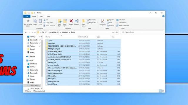Viewport: 188px width, 105px height.
Task: Sort by the Date modified column header
Action: (x=83, y=37)
